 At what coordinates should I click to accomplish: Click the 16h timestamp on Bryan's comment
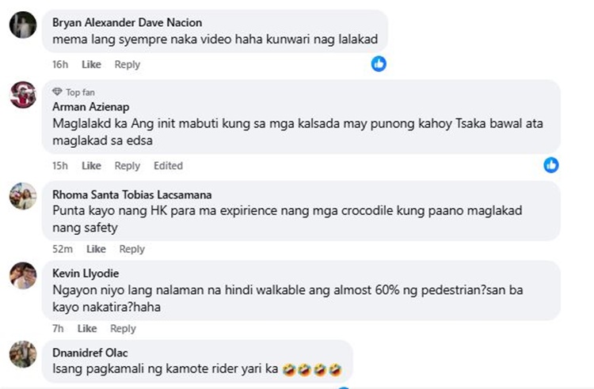pos(60,64)
